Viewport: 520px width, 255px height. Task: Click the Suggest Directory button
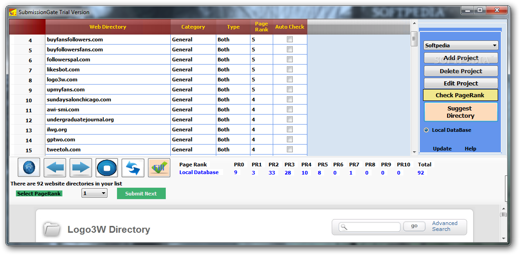pos(460,112)
